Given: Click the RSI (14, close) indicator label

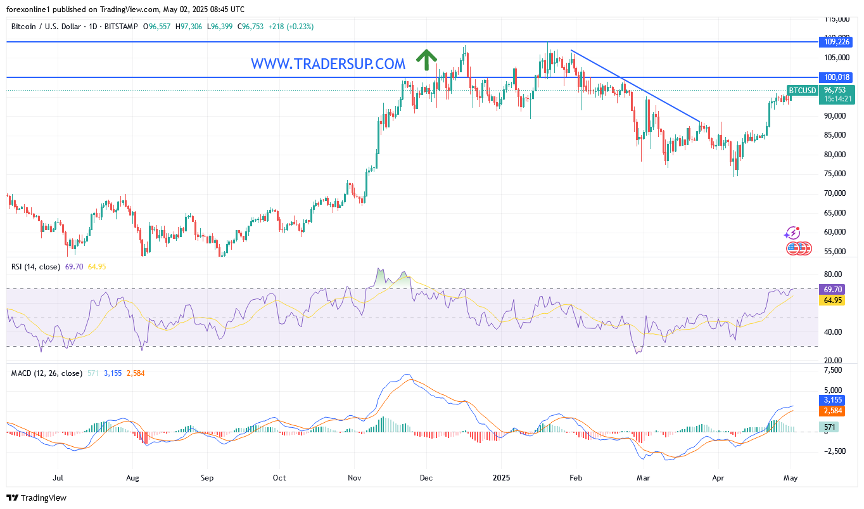Looking at the screenshot, I should click(37, 267).
